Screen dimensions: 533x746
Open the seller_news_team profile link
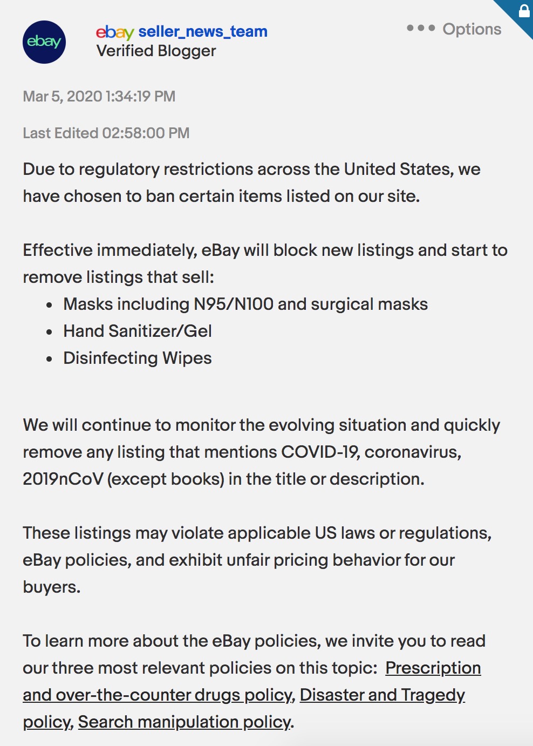point(203,31)
